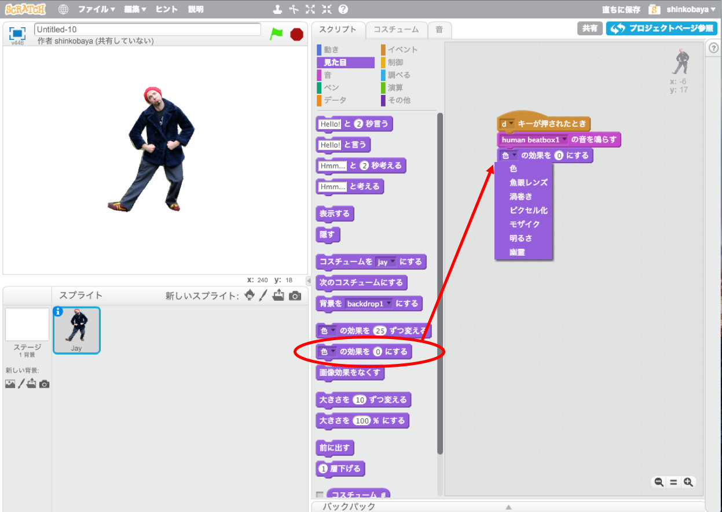Open human beatbox1 sound dropdown

534,140
